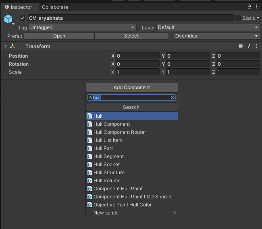Switch to the Collaborate tab
262x229 pixels.
(x=55, y=7)
